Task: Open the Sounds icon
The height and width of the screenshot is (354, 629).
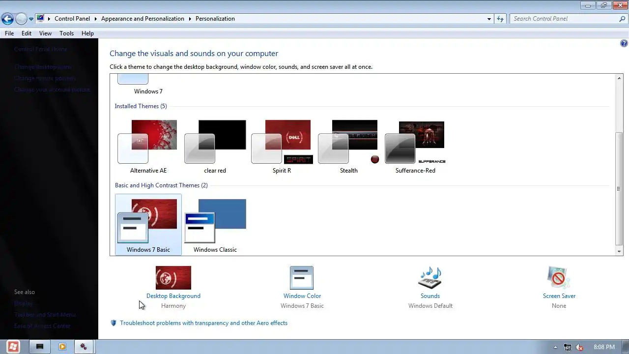Action: [x=430, y=278]
